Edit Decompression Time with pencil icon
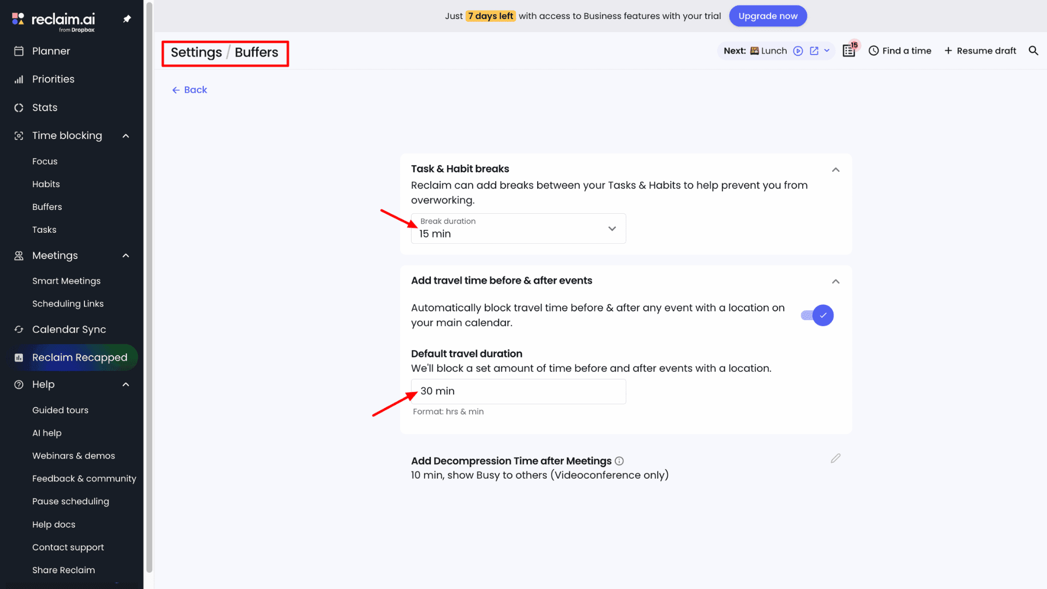1047x589 pixels. click(835, 459)
